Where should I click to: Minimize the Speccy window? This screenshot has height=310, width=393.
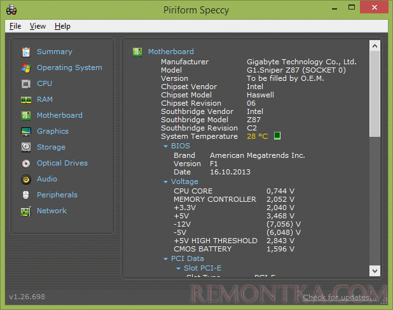tap(334, 8)
